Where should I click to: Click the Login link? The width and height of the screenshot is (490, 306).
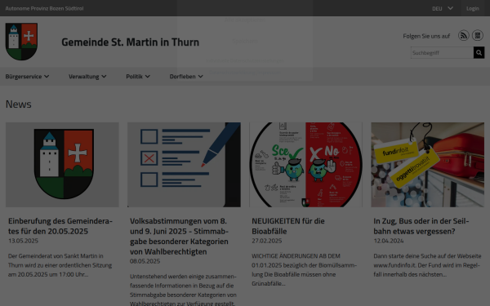(472, 8)
